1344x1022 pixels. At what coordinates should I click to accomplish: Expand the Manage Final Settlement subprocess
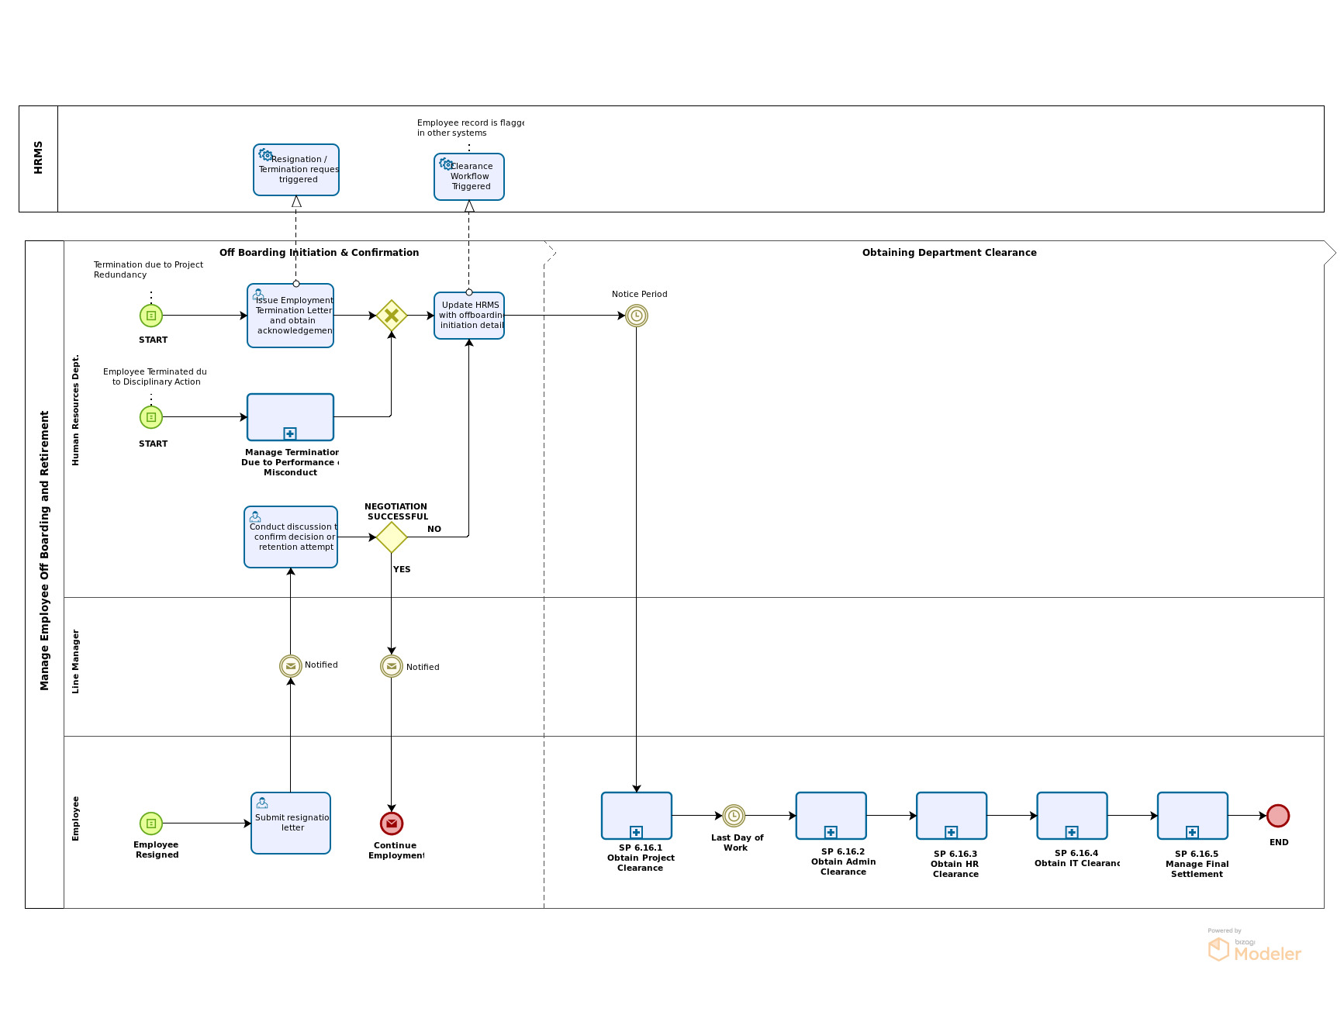click(x=1192, y=832)
